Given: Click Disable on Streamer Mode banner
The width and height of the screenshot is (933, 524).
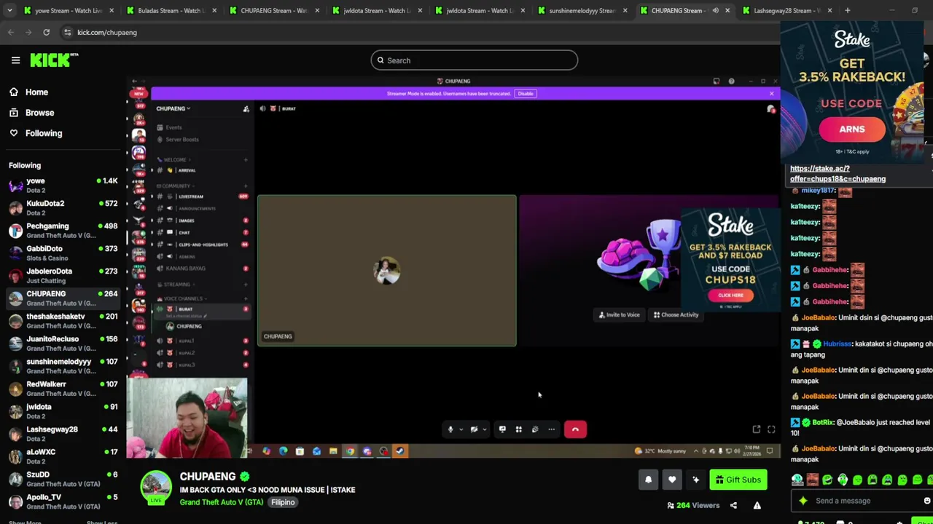Looking at the screenshot, I should coord(525,93).
